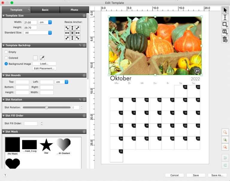Select the pumpkin photo slot #1
The image size is (230, 181).
tap(155, 46)
